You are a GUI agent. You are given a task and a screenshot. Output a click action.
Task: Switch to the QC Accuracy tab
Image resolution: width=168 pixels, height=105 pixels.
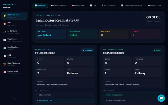(109, 6)
